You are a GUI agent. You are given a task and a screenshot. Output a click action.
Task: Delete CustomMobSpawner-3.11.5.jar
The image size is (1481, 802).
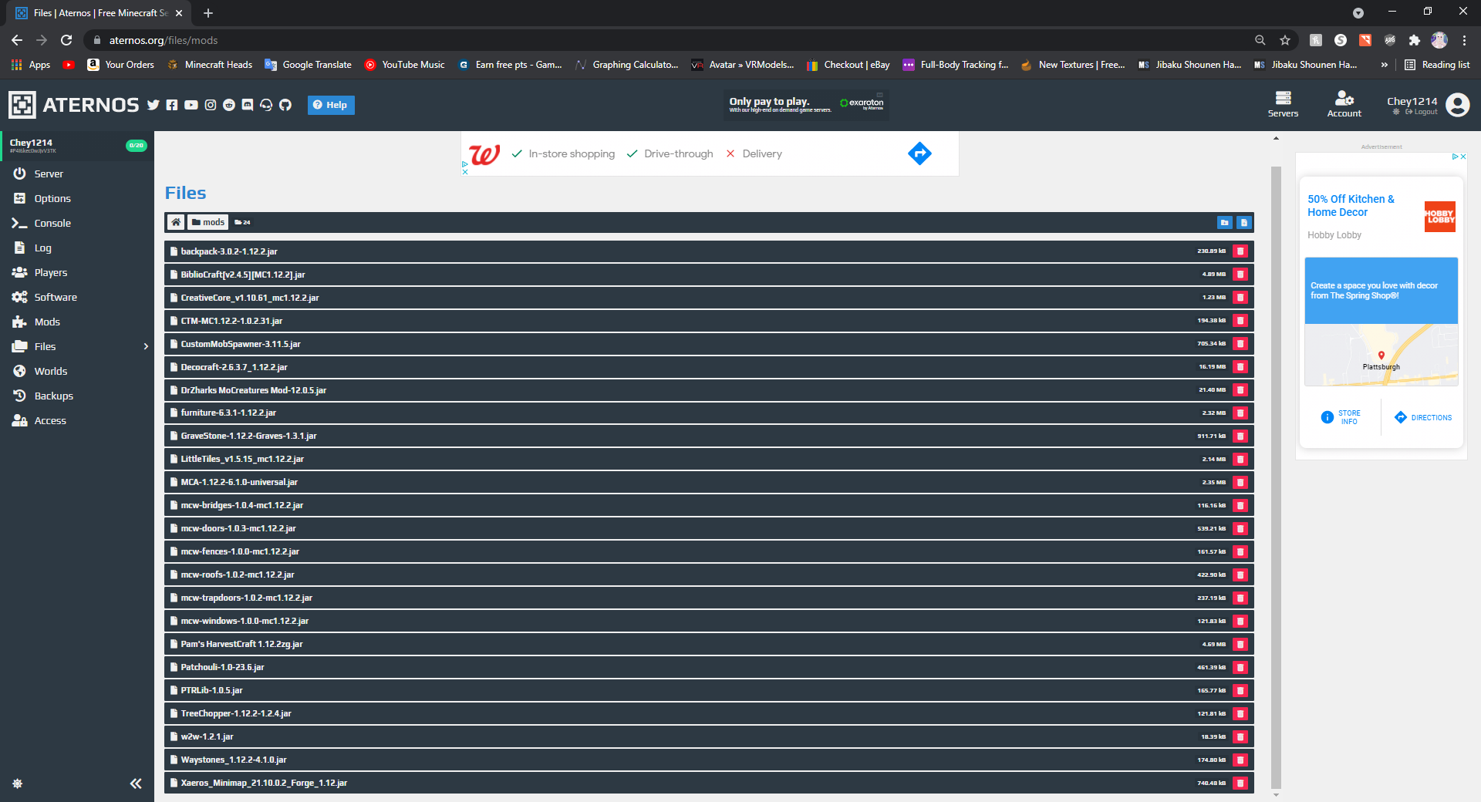[1240, 344]
